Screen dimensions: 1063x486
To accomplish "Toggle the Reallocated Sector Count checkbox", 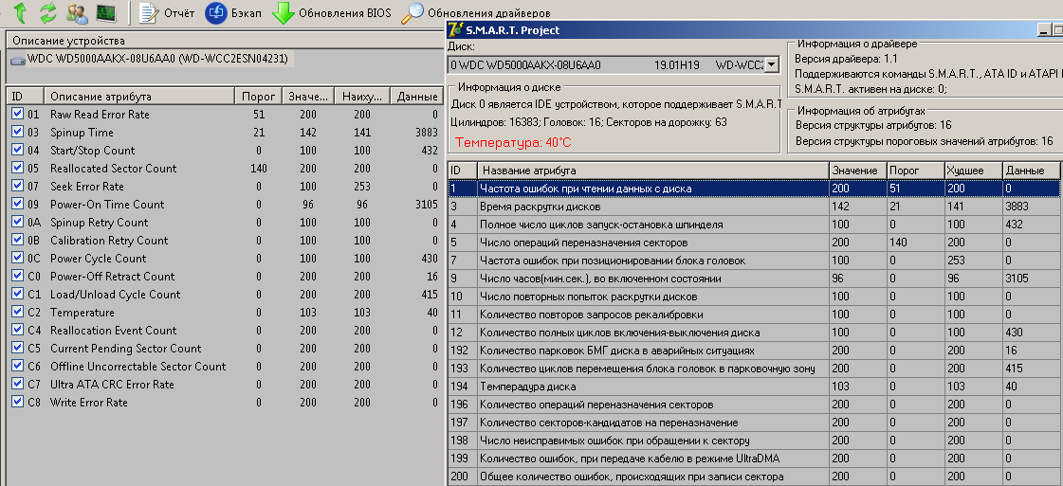I will (17, 168).
